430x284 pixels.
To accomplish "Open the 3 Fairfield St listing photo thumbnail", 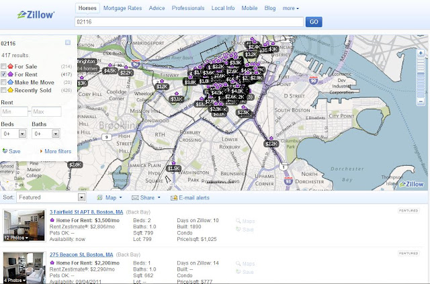I will pos(24,226).
